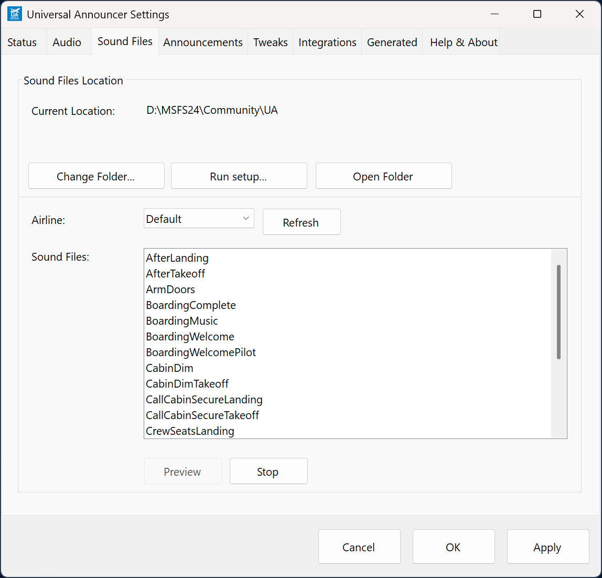Close the Universal Announcer Settings window
The height and width of the screenshot is (578, 602).
(x=580, y=14)
